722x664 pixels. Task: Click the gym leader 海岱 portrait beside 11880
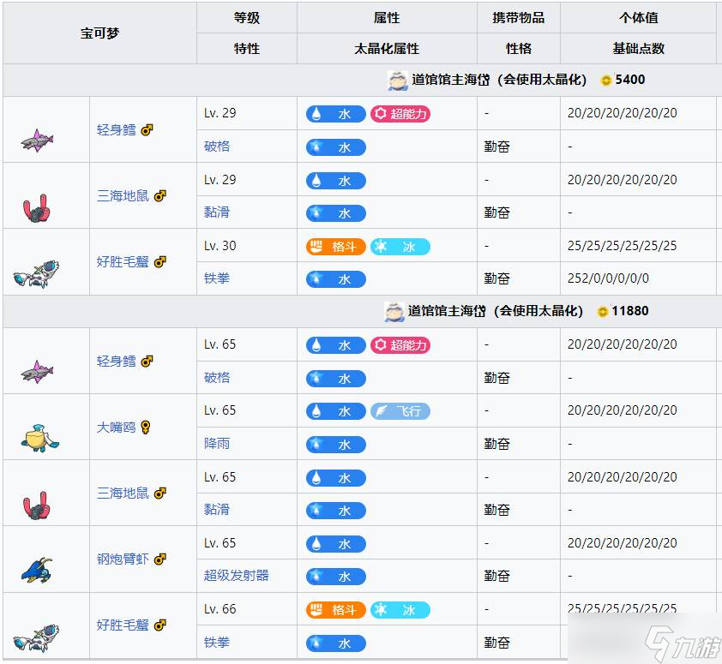coord(394,312)
